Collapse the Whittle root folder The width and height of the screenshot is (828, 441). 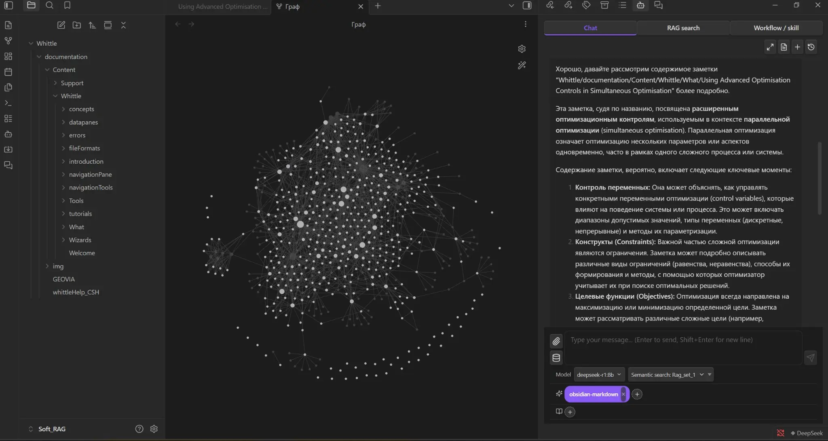pos(31,43)
